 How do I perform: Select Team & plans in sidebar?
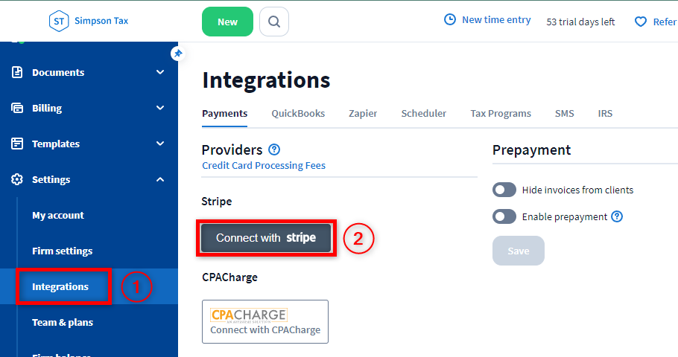tap(63, 322)
